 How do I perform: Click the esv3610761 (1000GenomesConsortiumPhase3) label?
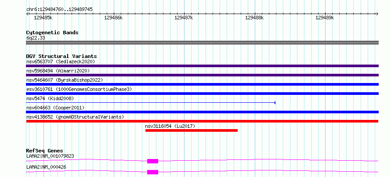[79, 89]
